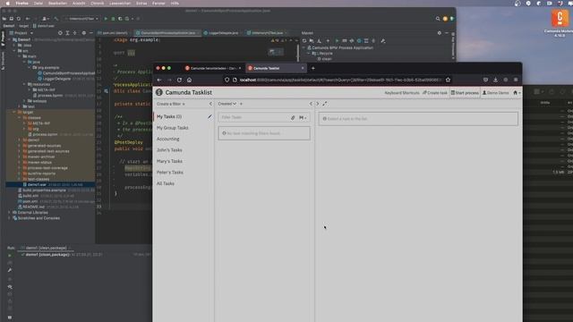Select LoggerDelegate class in project tree
This screenshot has width=573, height=322.
tap(56, 79)
